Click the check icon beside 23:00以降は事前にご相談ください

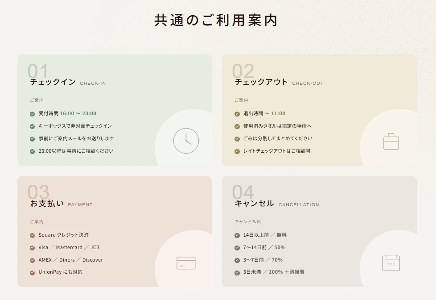(32, 151)
